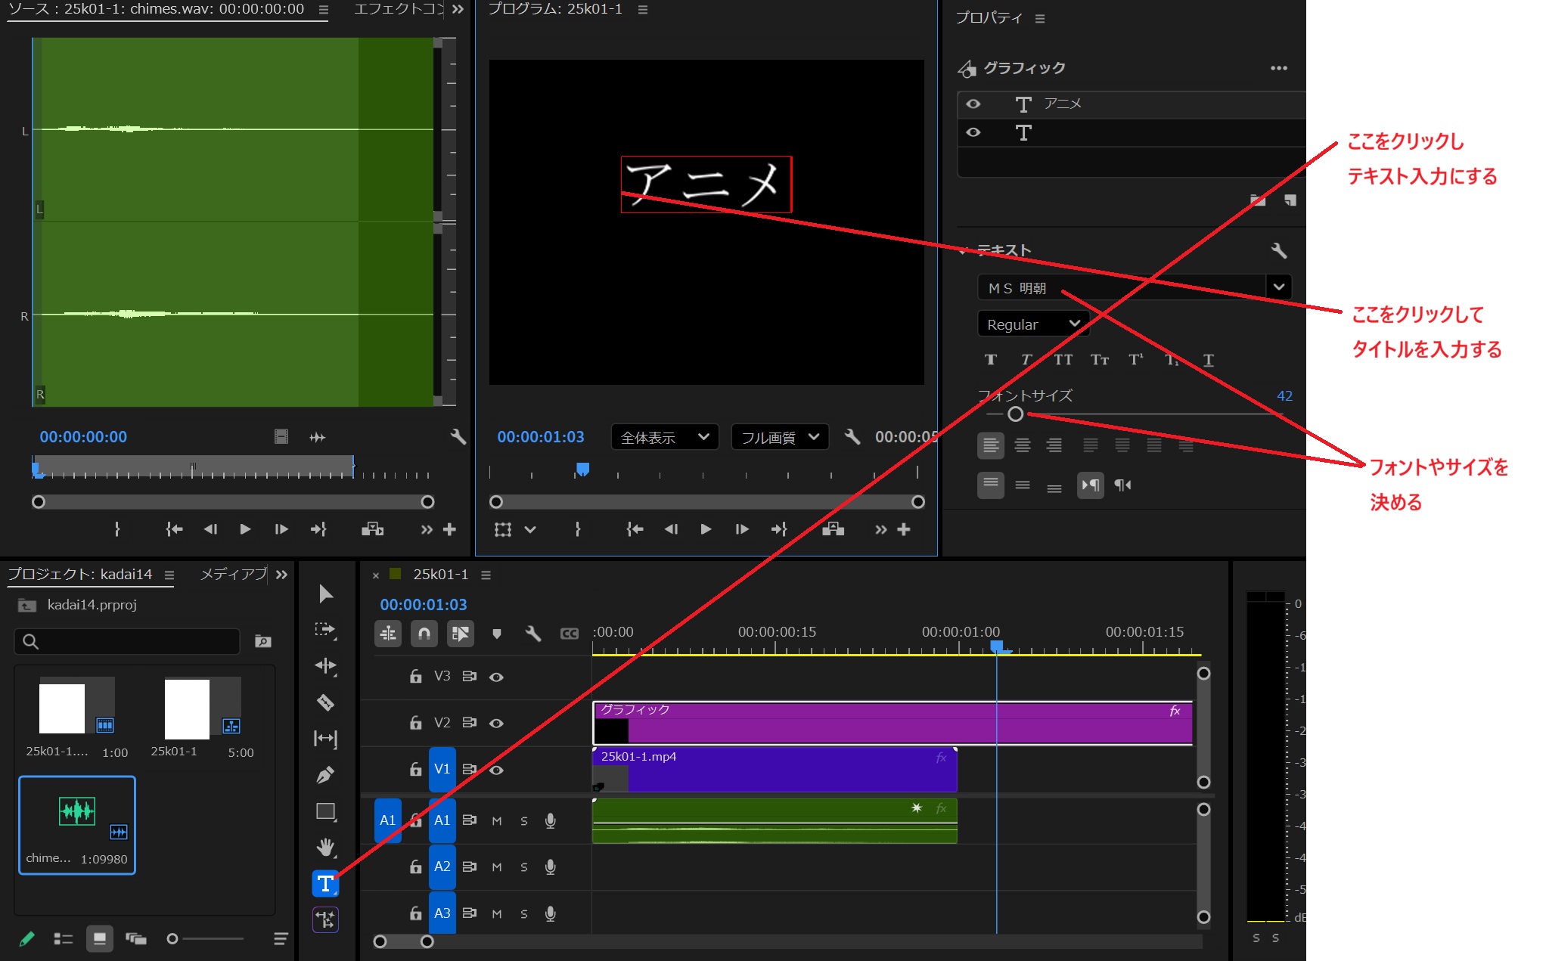This screenshot has height=961, width=1546.
Task: Mute audio track A1
Action: [497, 821]
